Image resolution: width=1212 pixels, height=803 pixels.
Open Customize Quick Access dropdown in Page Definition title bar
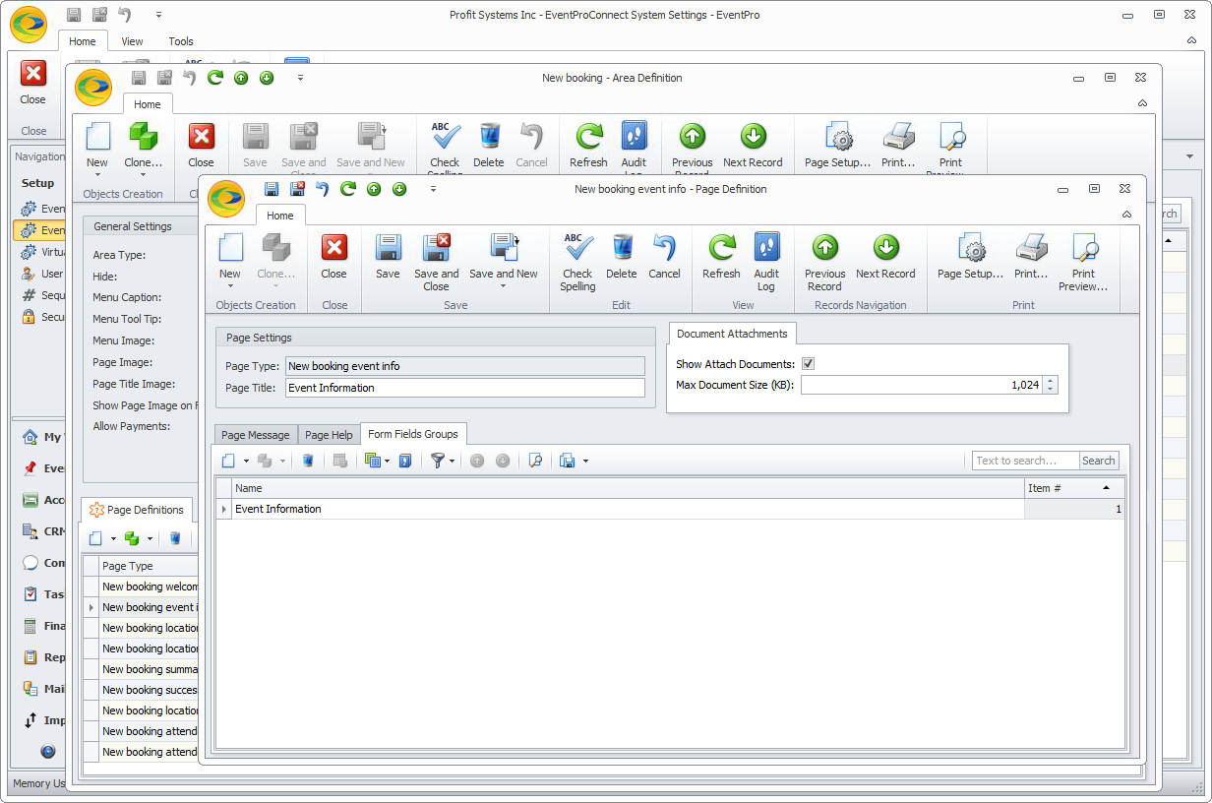click(x=433, y=189)
